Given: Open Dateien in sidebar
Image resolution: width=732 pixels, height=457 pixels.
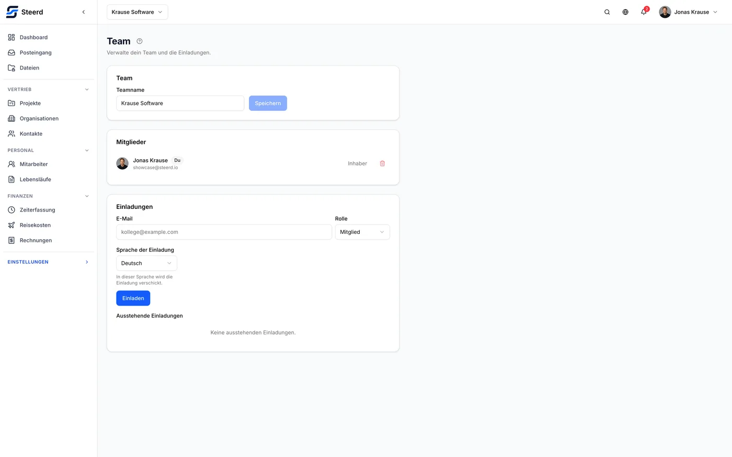Looking at the screenshot, I should point(29,68).
